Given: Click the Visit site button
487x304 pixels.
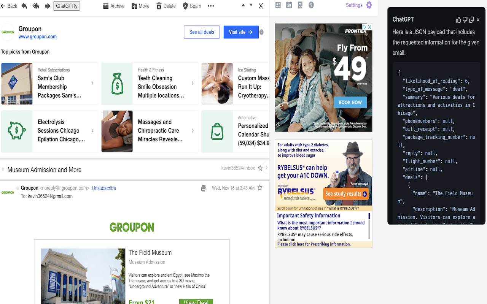Looking at the screenshot, I should click(x=241, y=32).
